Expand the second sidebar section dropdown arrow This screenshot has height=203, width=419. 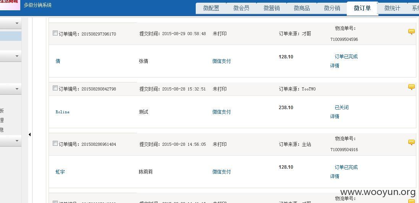point(17,56)
